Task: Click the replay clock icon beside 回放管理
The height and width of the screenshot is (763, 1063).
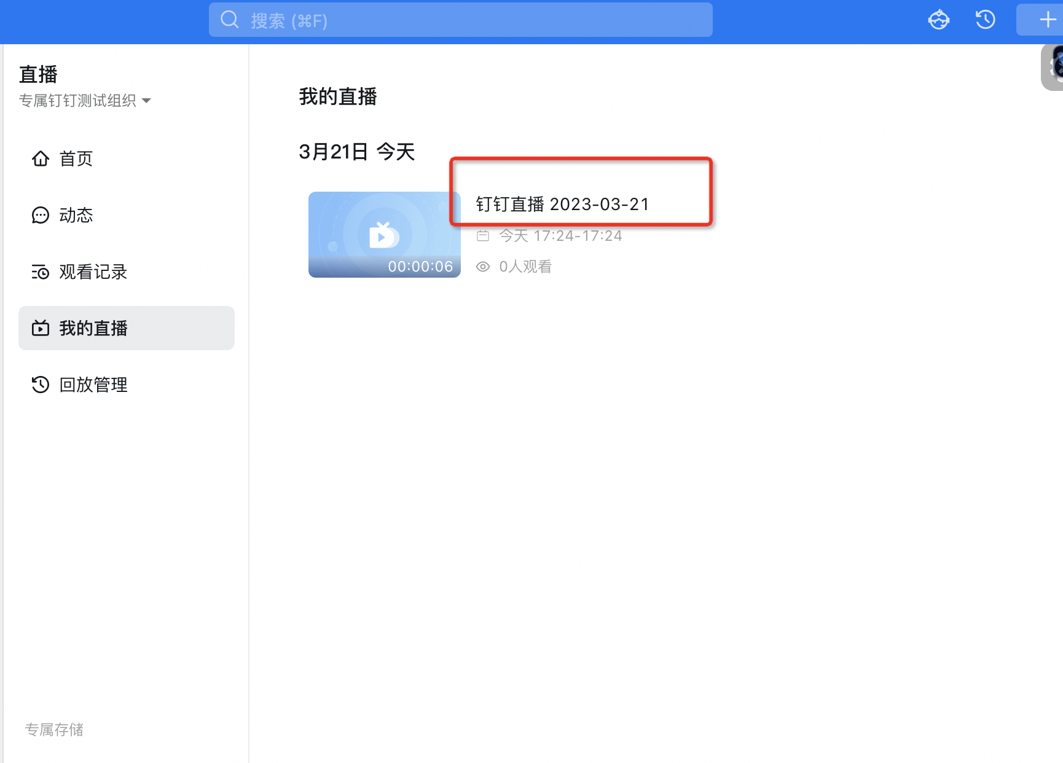Action: [41, 385]
